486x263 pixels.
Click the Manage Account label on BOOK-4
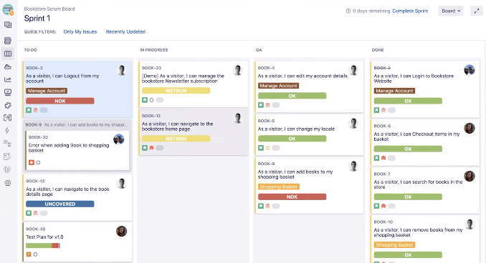pos(278,86)
